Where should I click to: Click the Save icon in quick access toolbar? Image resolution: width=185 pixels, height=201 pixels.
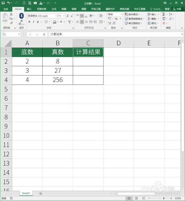tap(3, 3)
